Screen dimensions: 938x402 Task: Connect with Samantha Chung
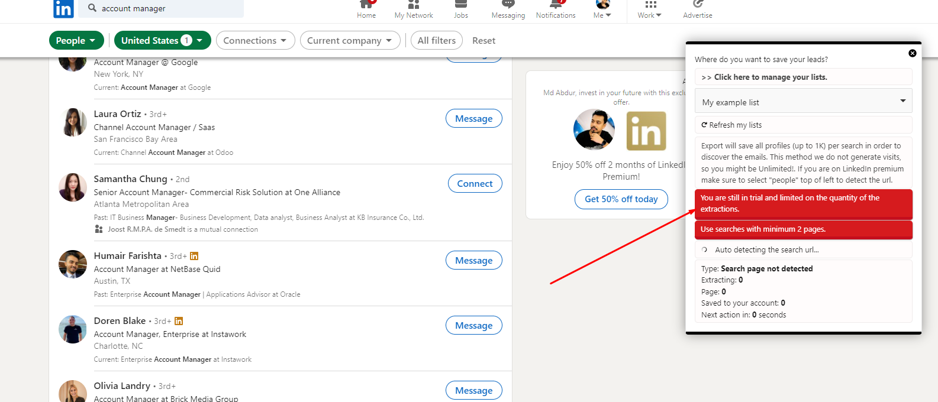(475, 183)
